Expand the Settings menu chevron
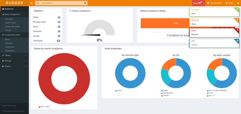Image resolution: width=241 pixels, height=114 pixels. click(x=26, y=61)
